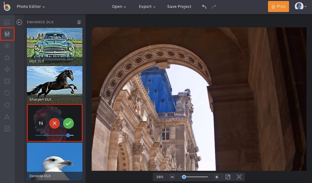
Task: Open the Artsy sidebar icon
Action: [7, 69]
